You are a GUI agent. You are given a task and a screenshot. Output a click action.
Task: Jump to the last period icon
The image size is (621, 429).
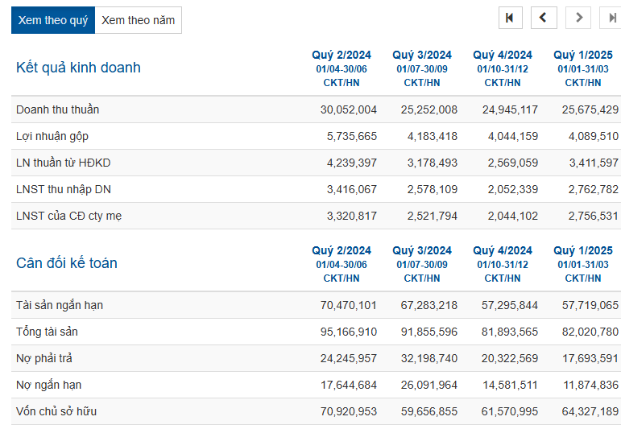pos(612,19)
